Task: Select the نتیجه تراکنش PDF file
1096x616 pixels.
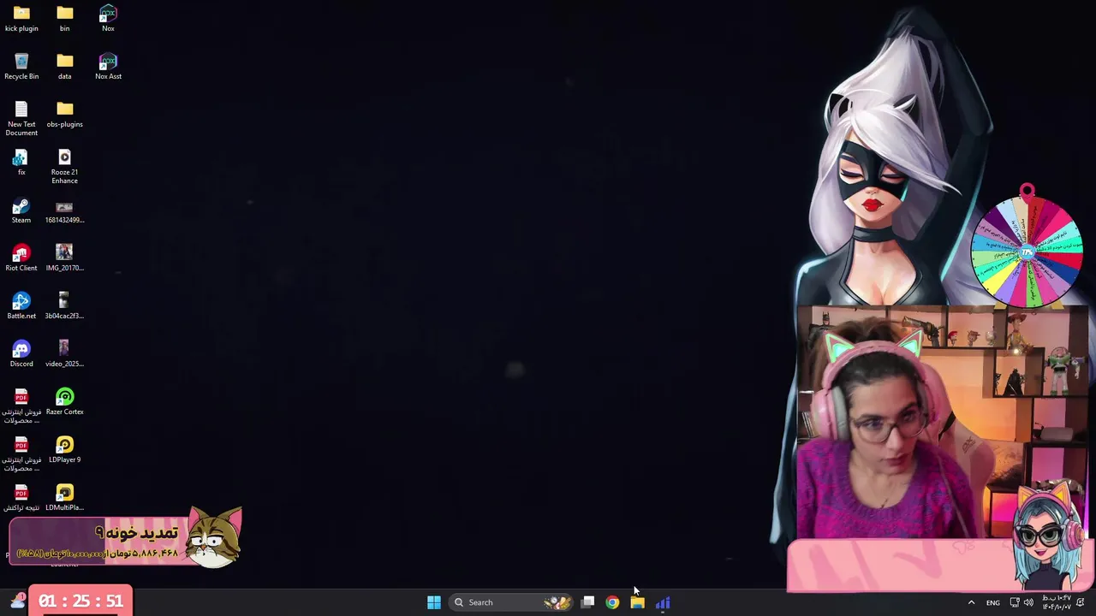Action: (x=21, y=498)
